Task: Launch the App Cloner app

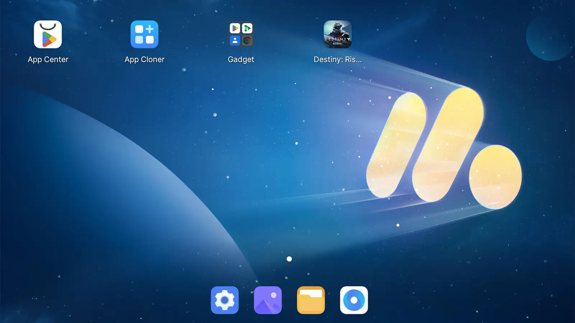Action: 144,34
